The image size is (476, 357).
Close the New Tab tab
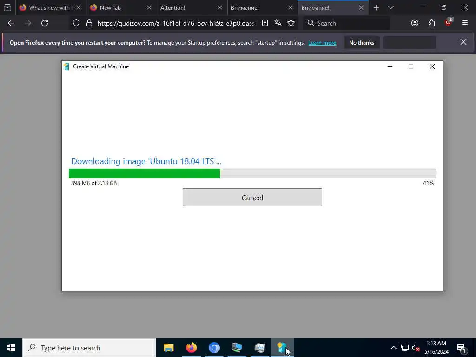point(149,8)
